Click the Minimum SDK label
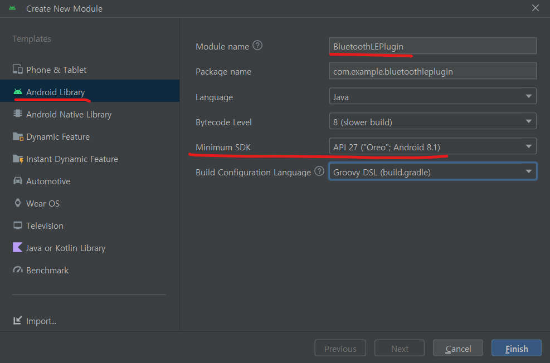This screenshot has width=550, height=363. [x=223, y=147]
